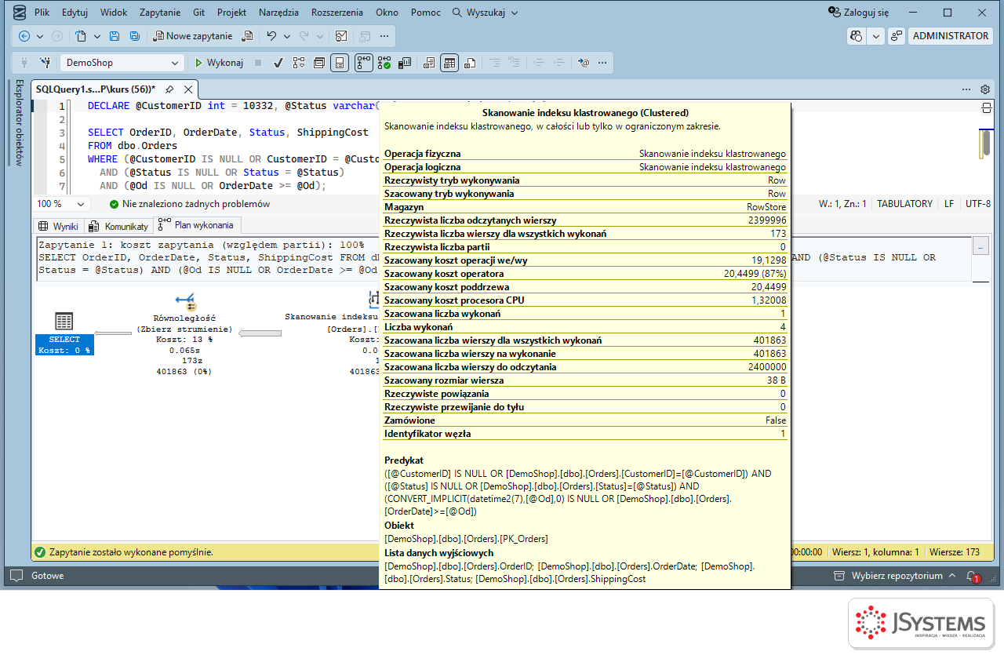1004x655 pixels.
Task: Open the Zapytanie menu
Action: [x=160, y=13]
